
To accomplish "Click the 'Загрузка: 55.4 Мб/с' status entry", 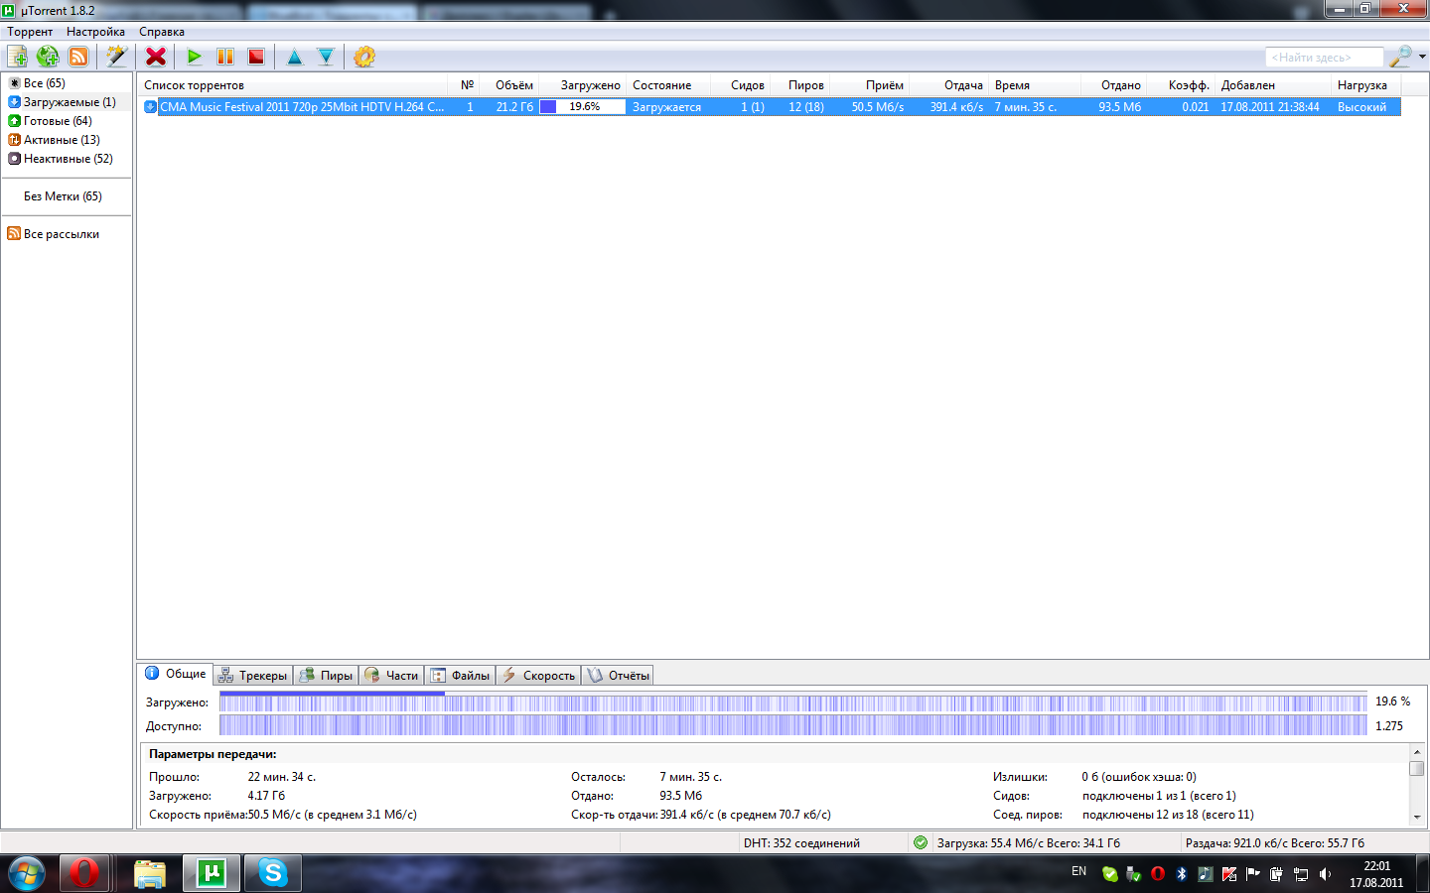I will coord(1028,843).
